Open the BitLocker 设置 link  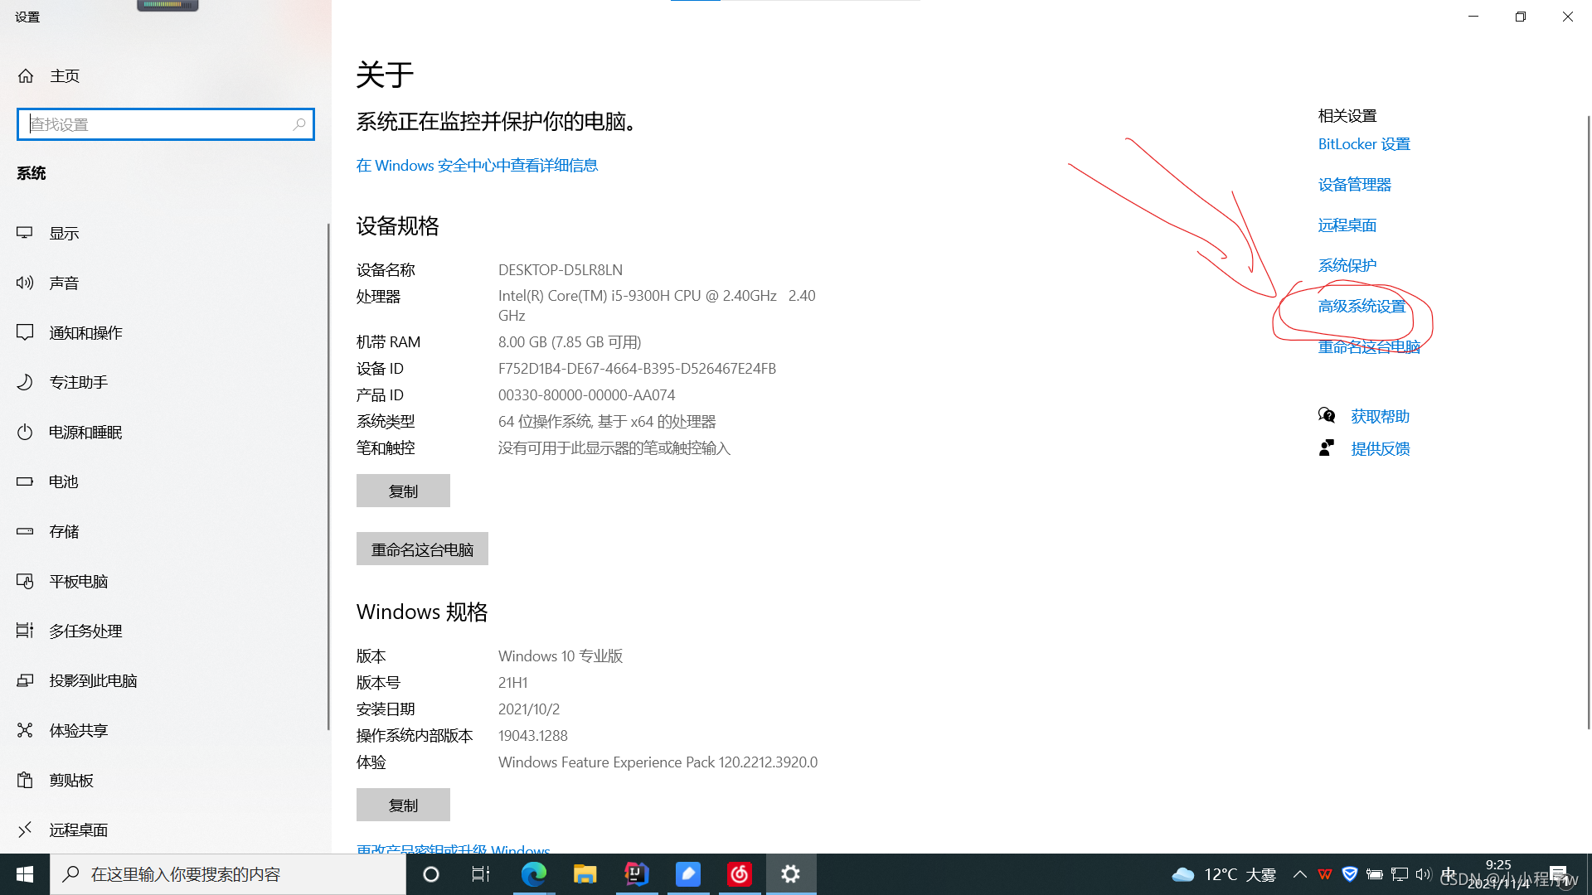[x=1363, y=144]
